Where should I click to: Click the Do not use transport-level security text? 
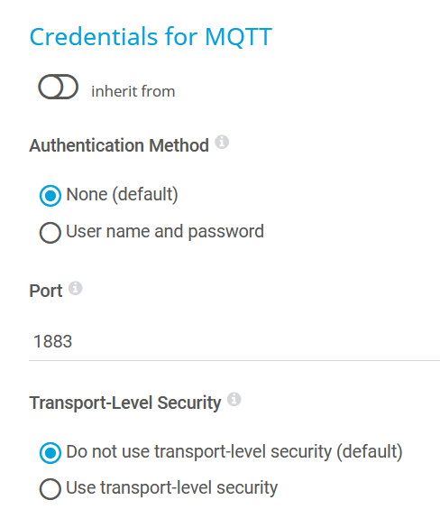click(x=234, y=451)
